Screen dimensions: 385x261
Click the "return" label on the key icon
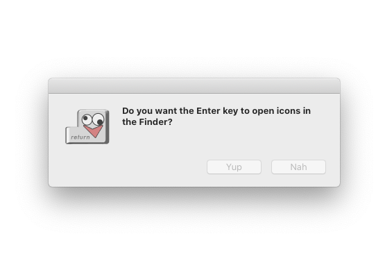click(x=80, y=137)
